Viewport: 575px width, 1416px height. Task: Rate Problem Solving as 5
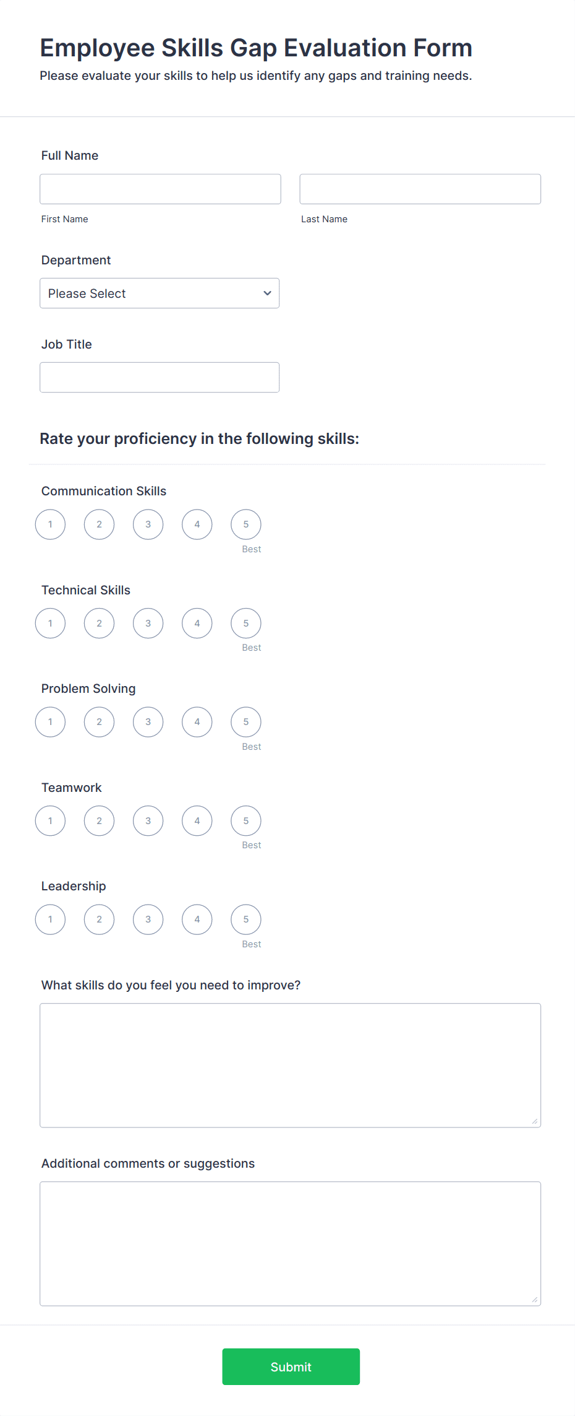coord(246,722)
